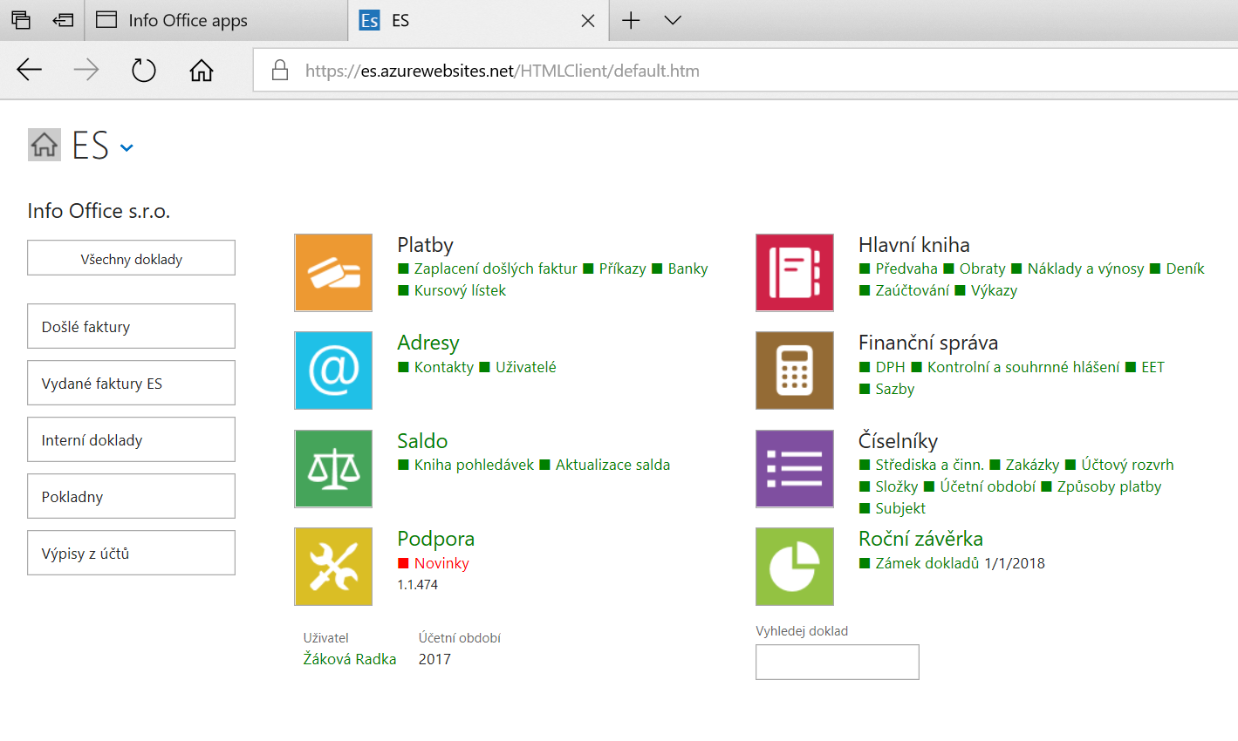Open Došlé faktury from the sidebar
This screenshot has height=741, width=1238.
point(131,327)
